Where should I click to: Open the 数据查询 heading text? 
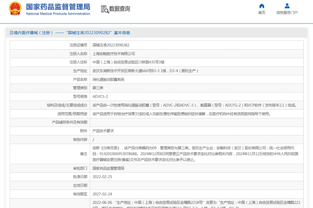coord(119,9)
